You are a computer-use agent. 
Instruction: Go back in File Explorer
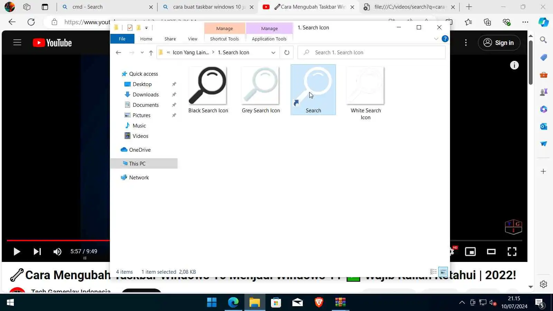(119, 53)
